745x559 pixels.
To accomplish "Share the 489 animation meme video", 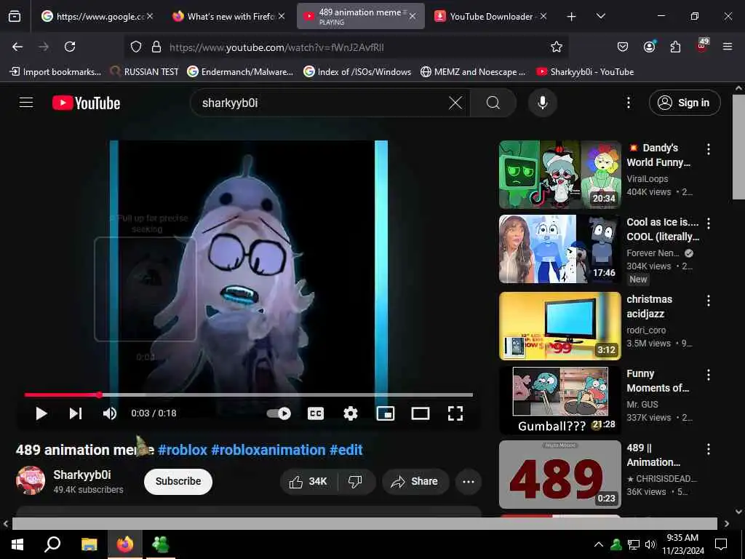I will pyautogui.click(x=415, y=482).
